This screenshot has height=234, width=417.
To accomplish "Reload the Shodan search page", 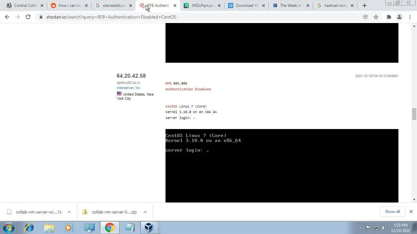I will click(28, 17).
